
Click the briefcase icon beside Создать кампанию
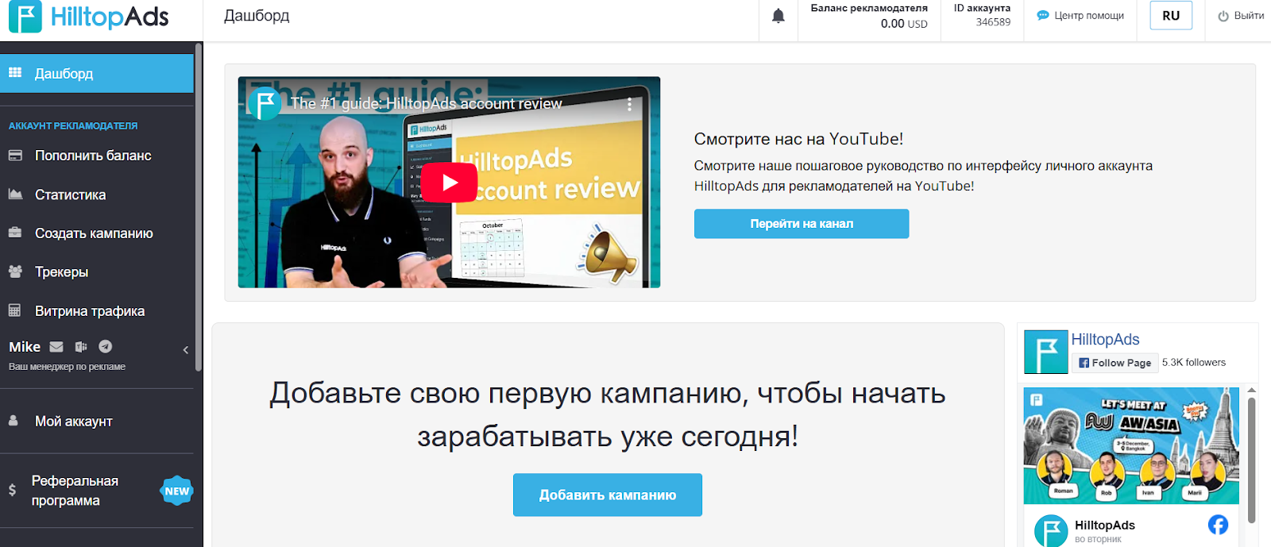[x=15, y=233]
